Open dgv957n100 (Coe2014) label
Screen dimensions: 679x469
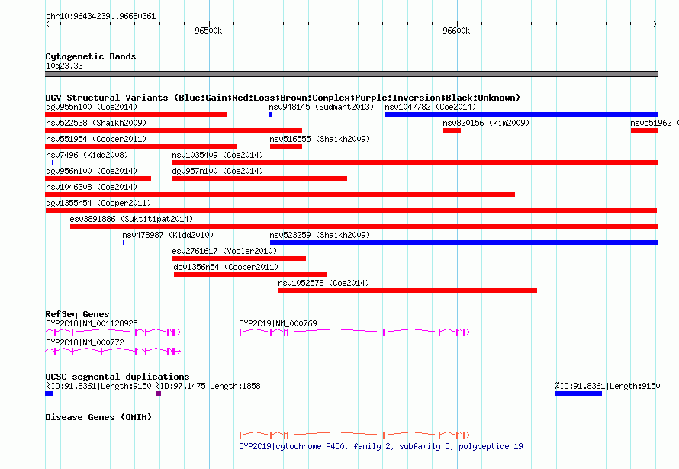217,171
